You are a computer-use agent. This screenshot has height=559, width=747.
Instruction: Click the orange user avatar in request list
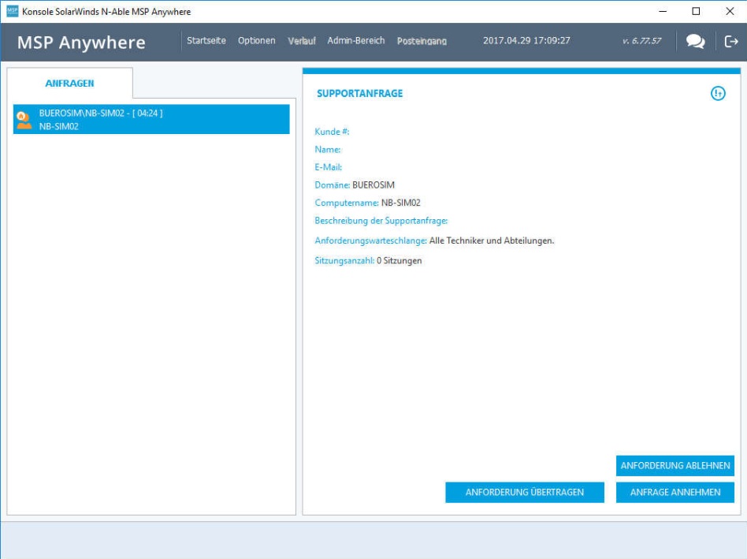(24, 120)
